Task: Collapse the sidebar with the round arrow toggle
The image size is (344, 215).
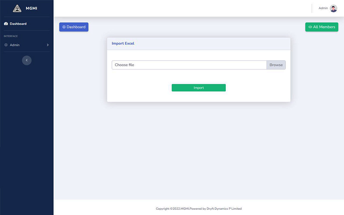Action: click(x=27, y=61)
